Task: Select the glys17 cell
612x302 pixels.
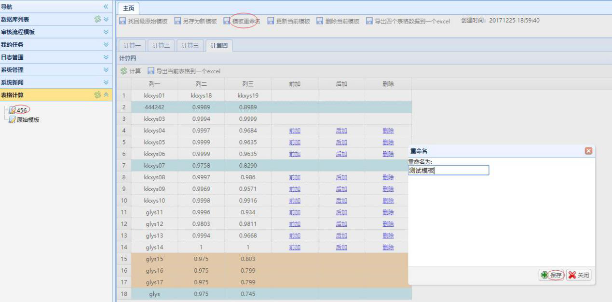Action: click(x=154, y=282)
